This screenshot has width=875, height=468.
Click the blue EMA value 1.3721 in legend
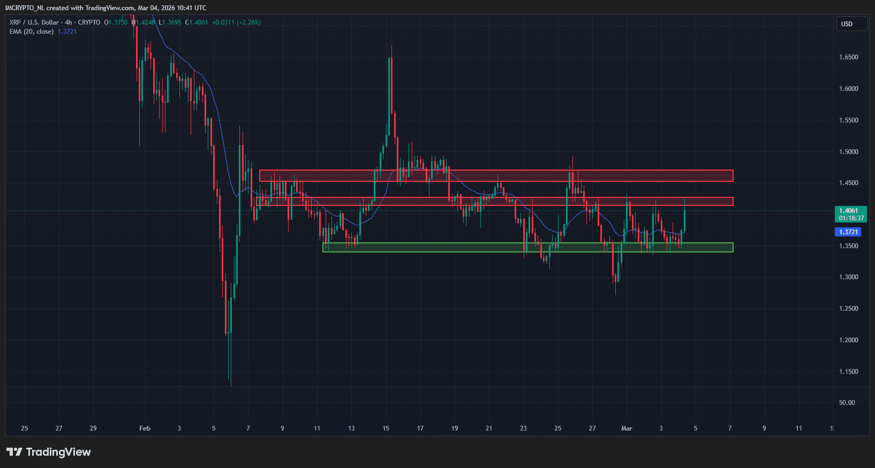pyautogui.click(x=67, y=32)
